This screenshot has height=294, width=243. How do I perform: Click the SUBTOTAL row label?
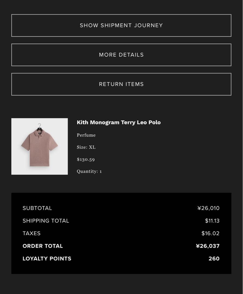pos(37,208)
